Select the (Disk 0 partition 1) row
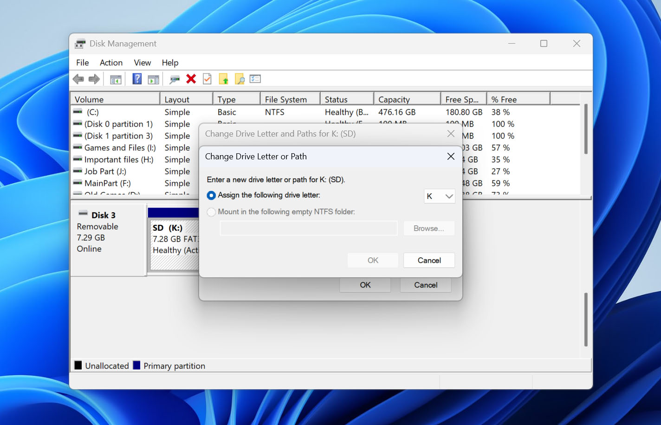Screen dimensions: 661x425 coord(118,124)
